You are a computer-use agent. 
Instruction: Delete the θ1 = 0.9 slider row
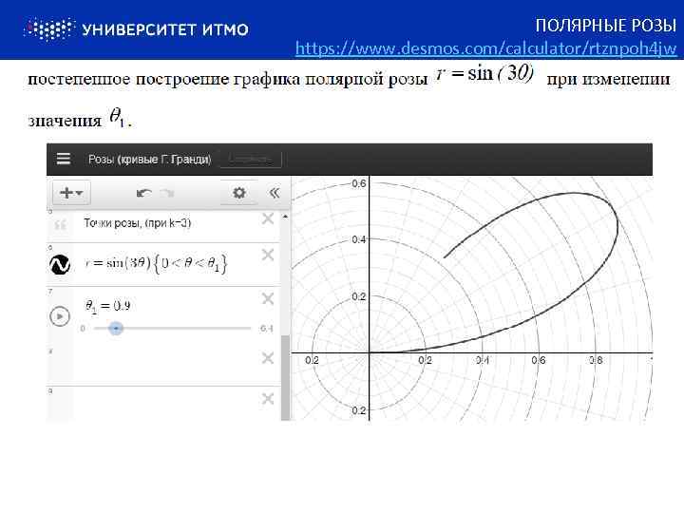pos(268,299)
